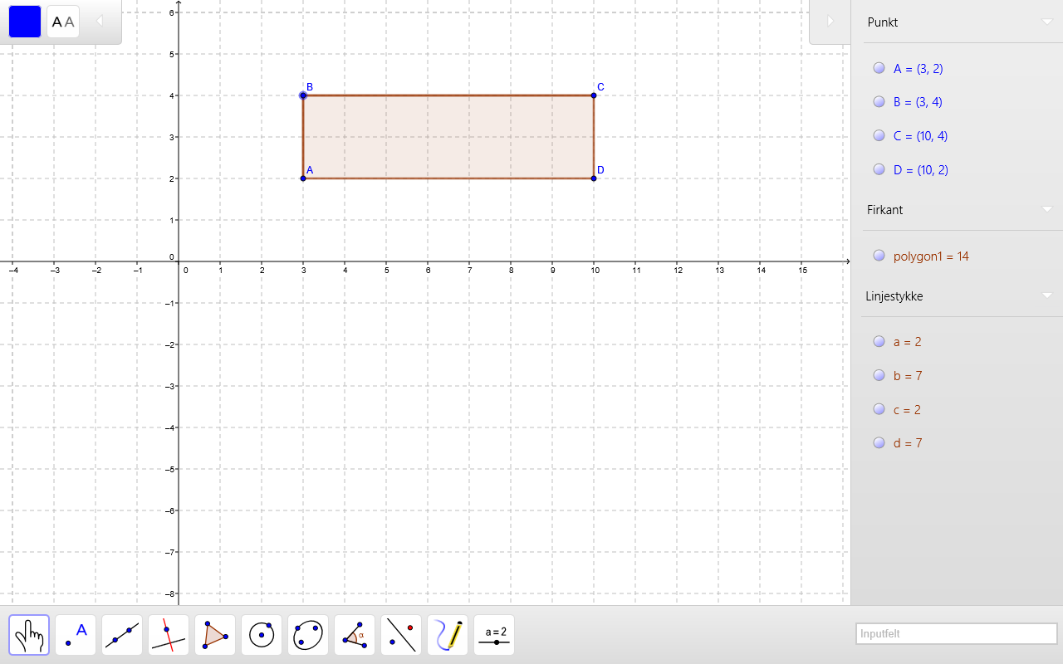
Task: Toggle visibility of segment a = 2
Action: (x=879, y=341)
